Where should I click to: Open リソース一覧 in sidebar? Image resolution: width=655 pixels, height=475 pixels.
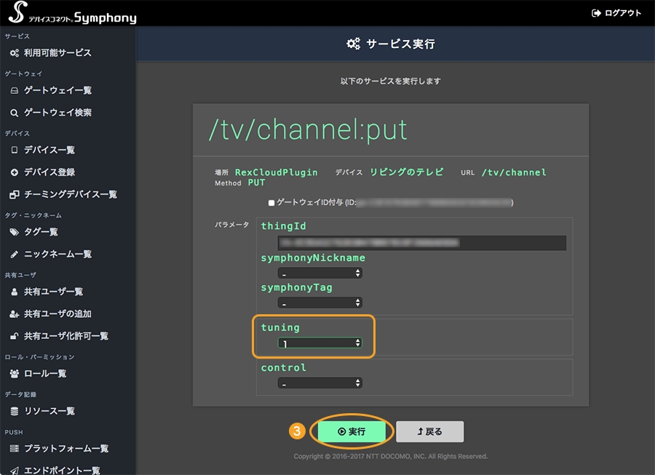[49, 411]
